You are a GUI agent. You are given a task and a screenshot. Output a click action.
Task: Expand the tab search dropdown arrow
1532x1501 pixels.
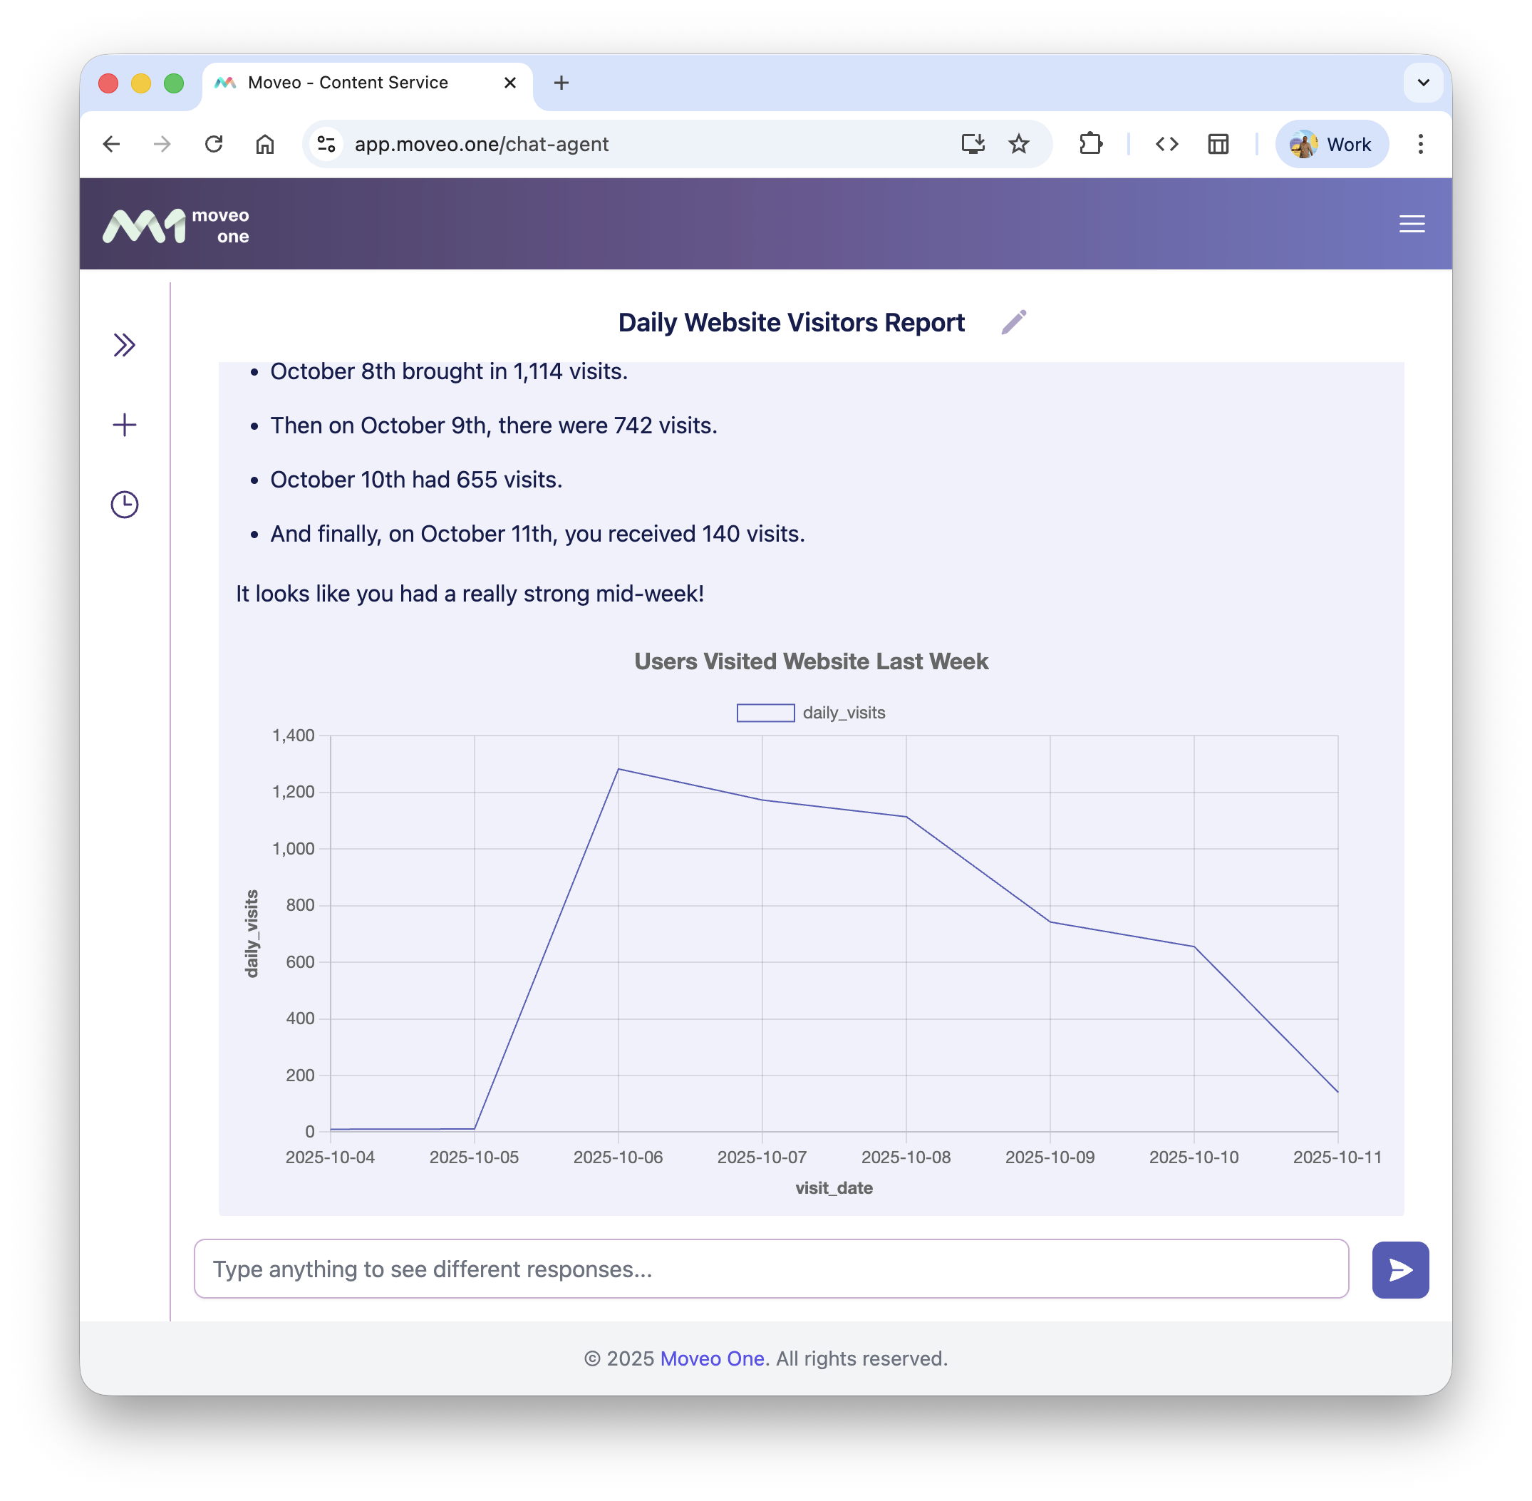[x=1423, y=83]
